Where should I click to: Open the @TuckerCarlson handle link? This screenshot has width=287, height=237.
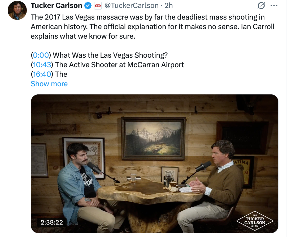click(132, 5)
